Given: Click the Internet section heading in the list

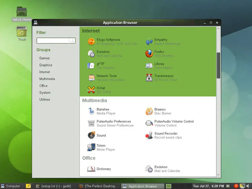Looking at the screenshot, I should [x=91, y=31].
